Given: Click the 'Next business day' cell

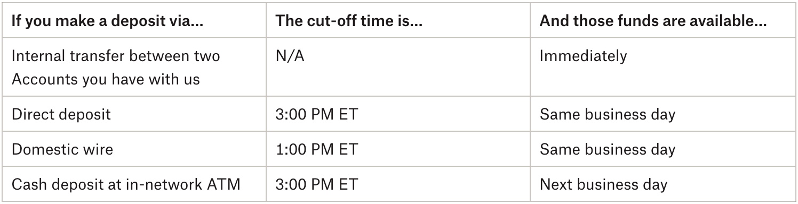Looking at the screenshot, I should coord(603,184).
